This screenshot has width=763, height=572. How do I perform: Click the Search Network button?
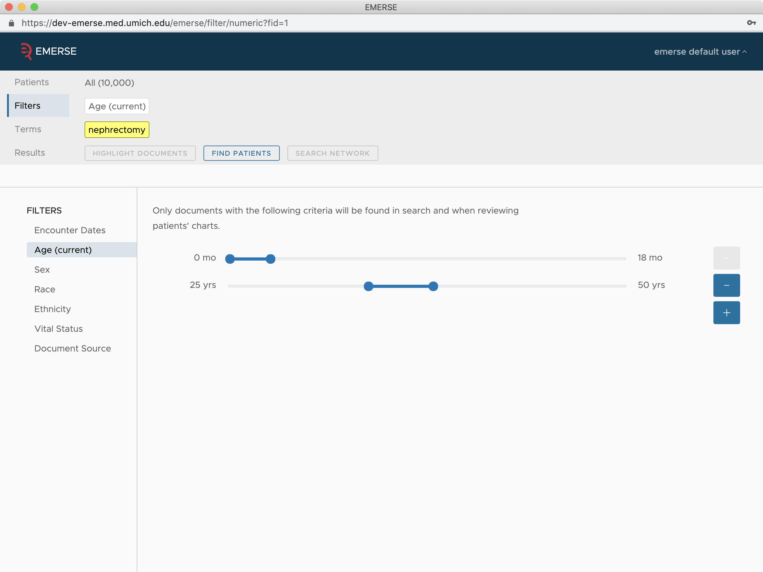[x=332, y=153]
